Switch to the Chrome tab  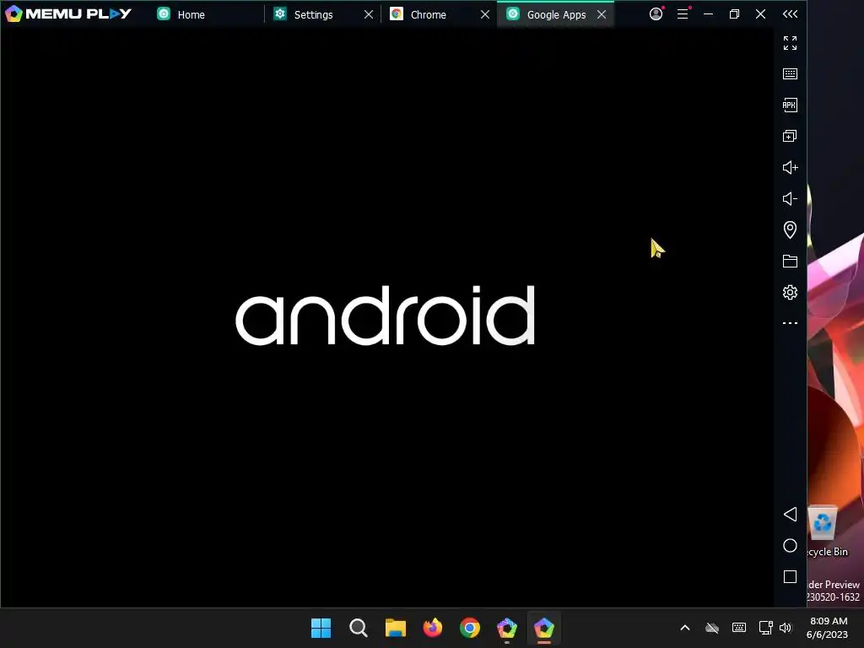(428, 14)
